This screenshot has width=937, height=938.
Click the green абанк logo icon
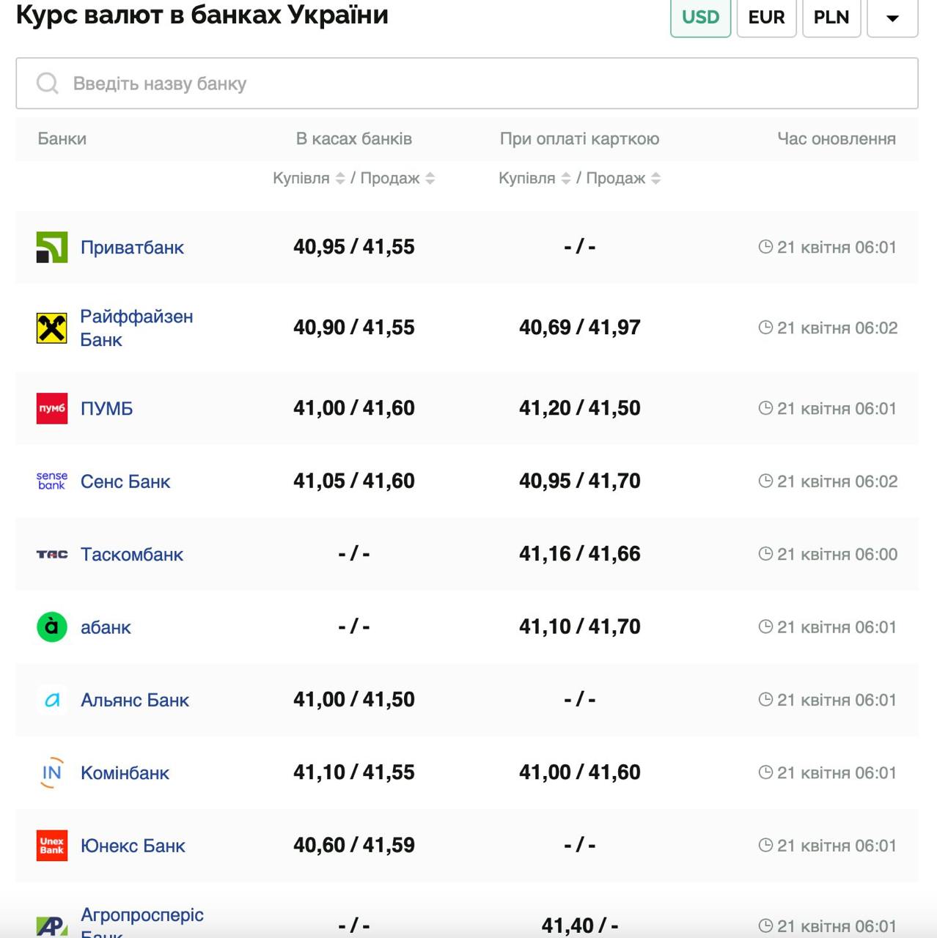click(x=52, y=627)
